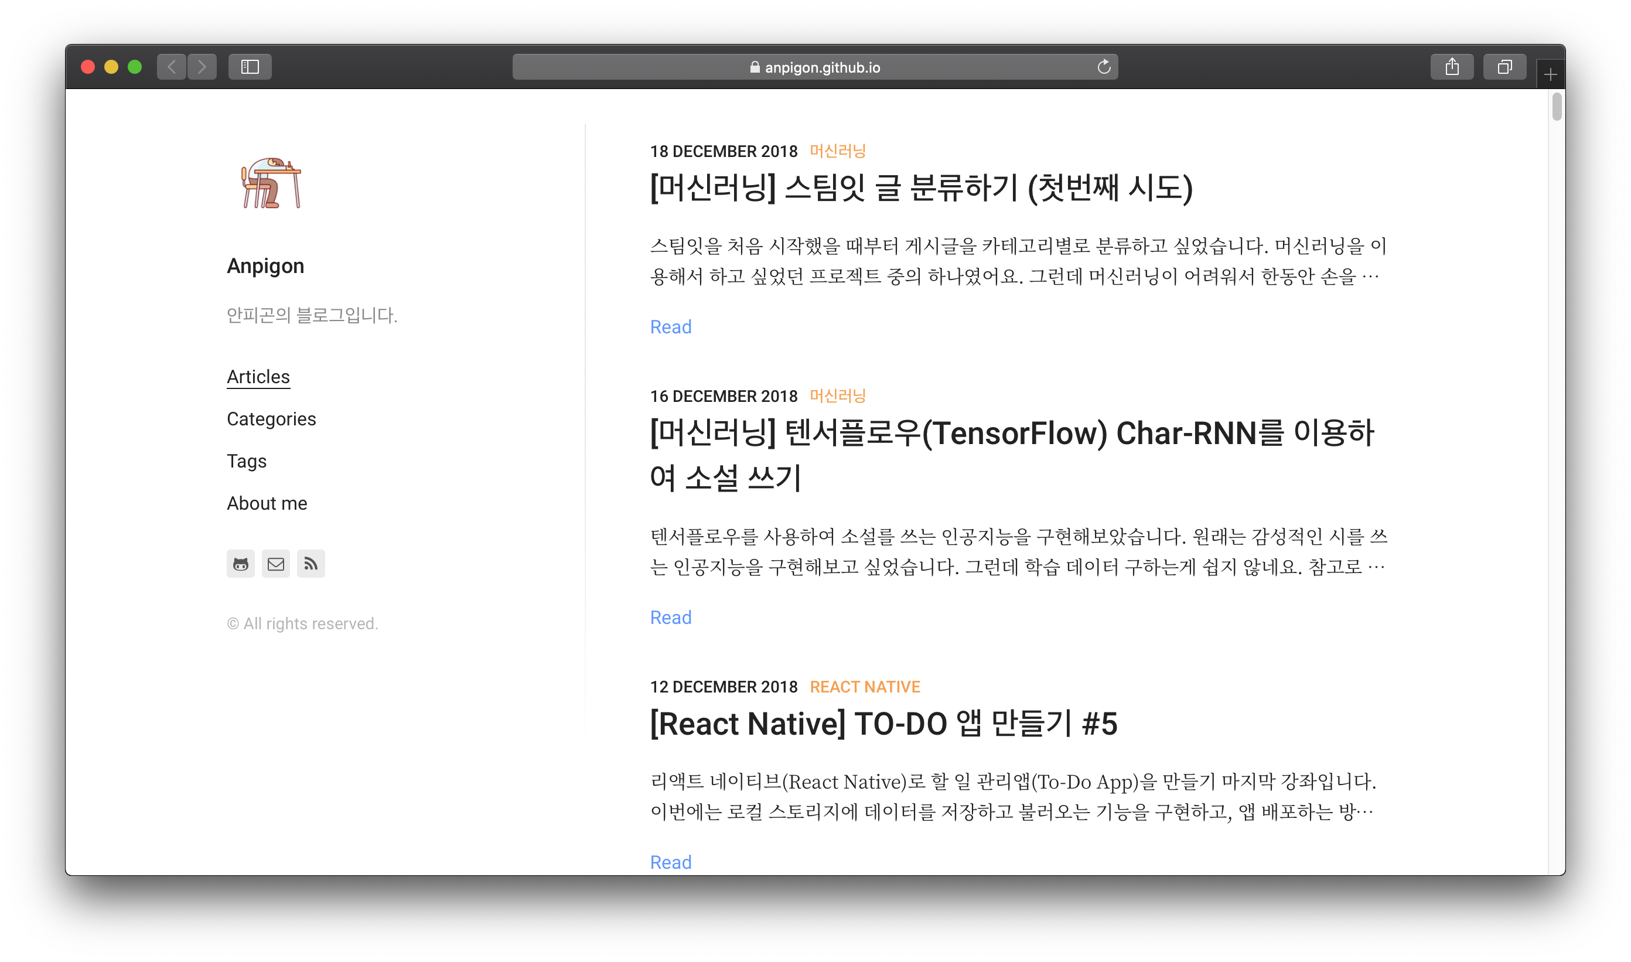The width and height of the screenshot is (1631, 962).
Task: Open the RSS feed icon
Action: coord(310,564)
